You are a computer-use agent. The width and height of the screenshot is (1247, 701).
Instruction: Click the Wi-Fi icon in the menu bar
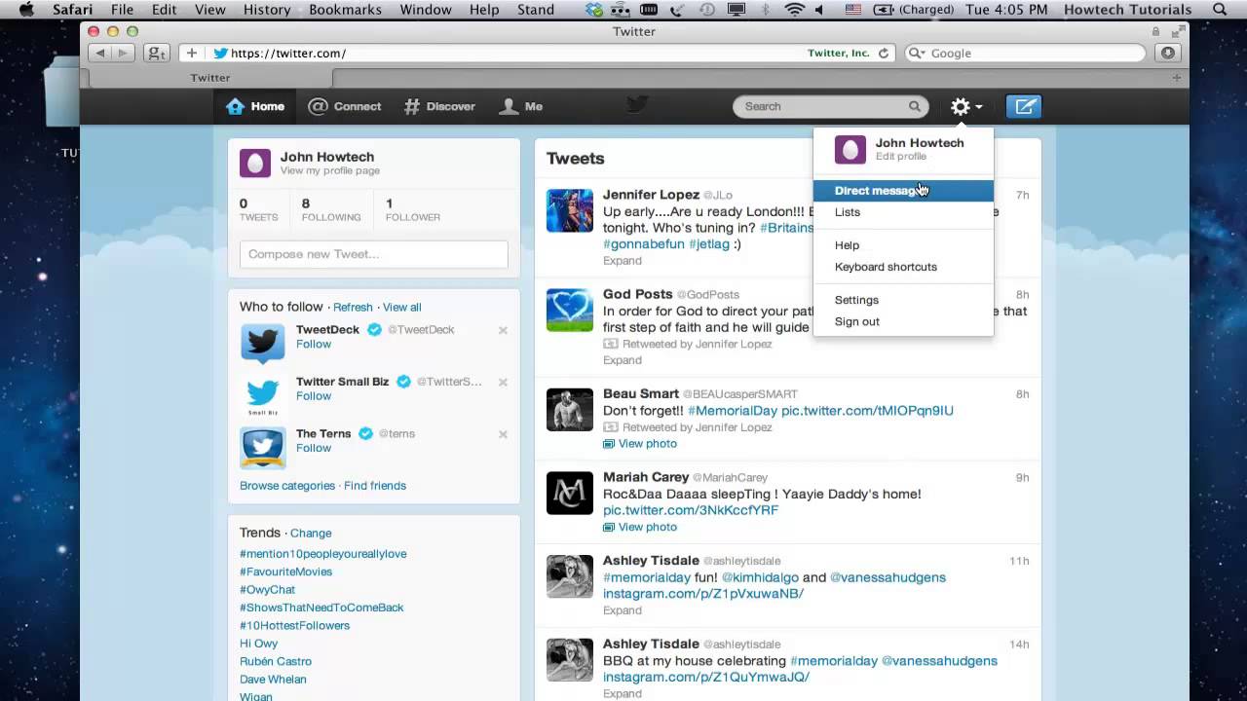click(x=795, y=10)
